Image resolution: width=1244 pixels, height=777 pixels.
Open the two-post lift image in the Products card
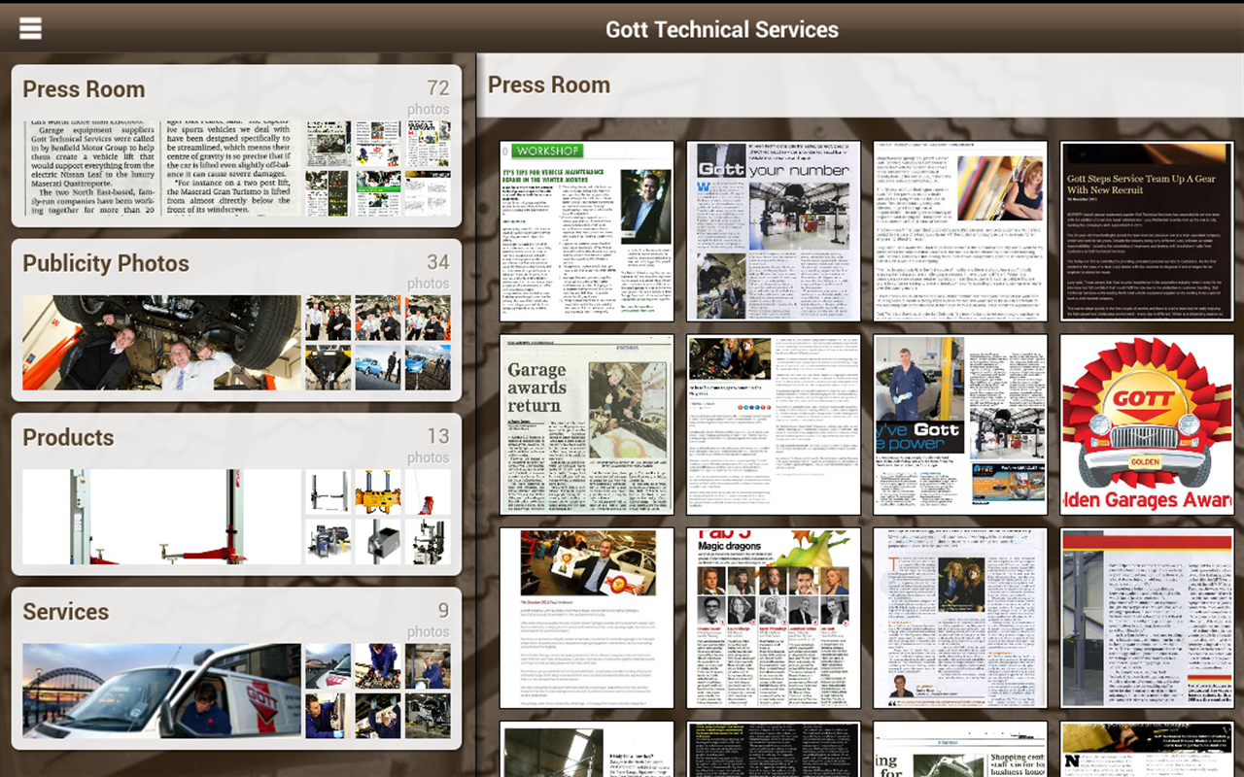click(x=160, y=517)
